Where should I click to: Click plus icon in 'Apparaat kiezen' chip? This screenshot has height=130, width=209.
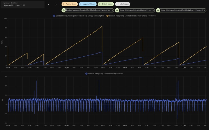click(81, 4)
